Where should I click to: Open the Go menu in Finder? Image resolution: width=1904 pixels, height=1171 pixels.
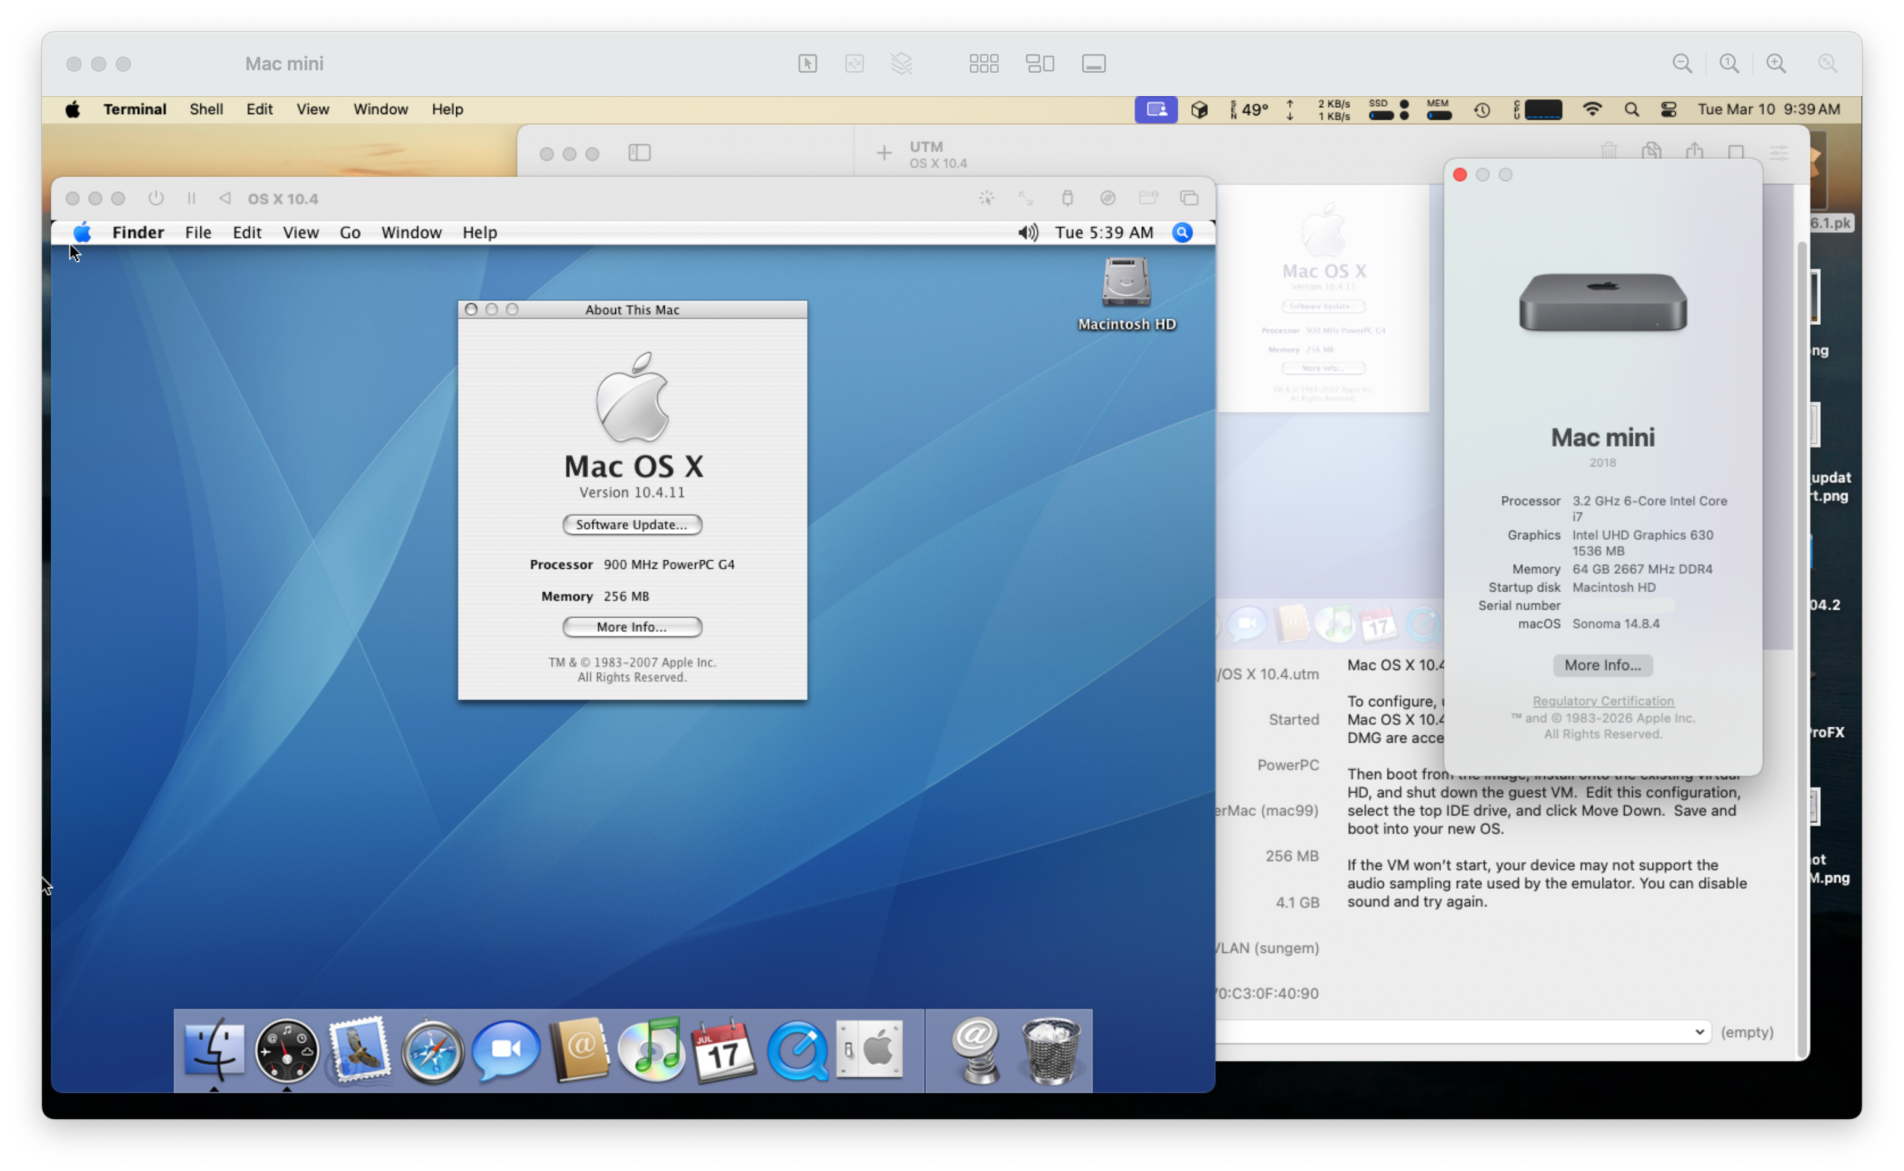(x=350, y=232)
